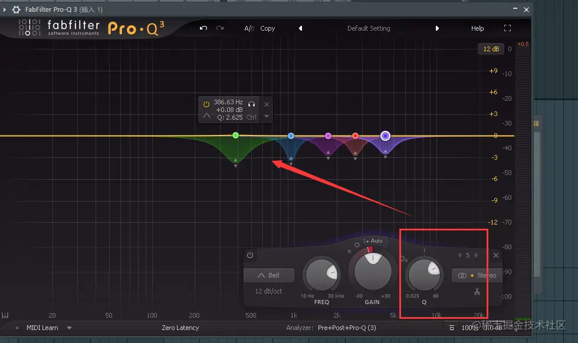
Task: Undo the last EQ change
Action: pos(203,28)
